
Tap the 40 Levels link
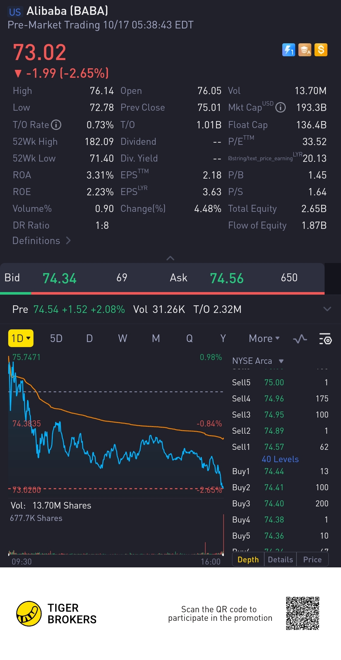coord(280,459)
